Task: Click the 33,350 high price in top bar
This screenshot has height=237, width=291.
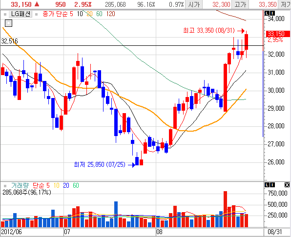Action: click(268, 4)
